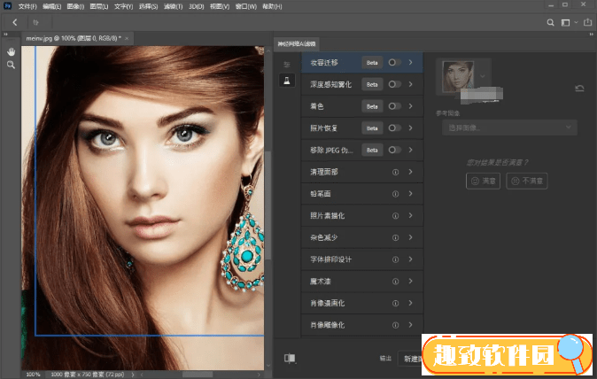Open the 输出 output dropdown

tap(410, 359)
